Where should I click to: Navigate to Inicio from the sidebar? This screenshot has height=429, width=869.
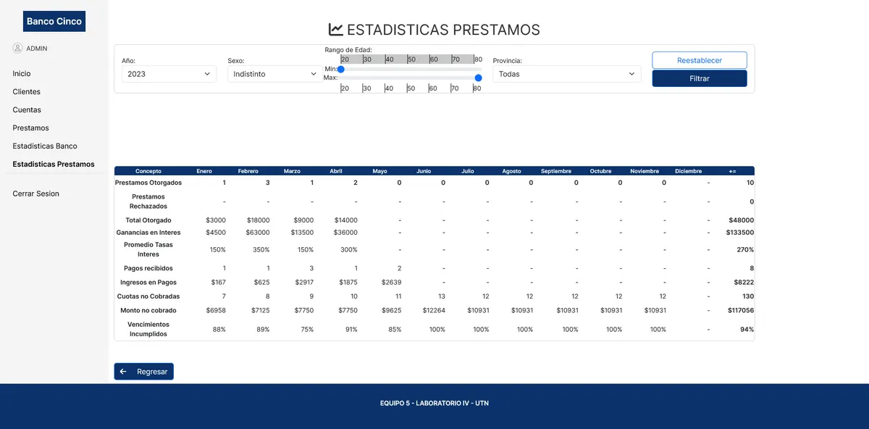coord(21,73)
